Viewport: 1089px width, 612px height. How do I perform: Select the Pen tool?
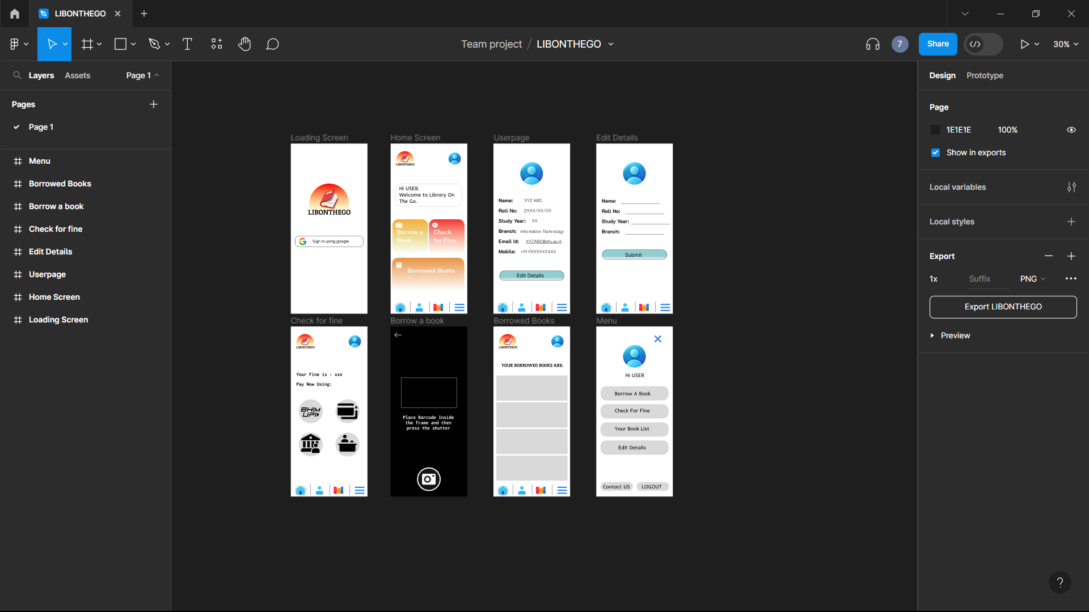(x=155, y=44)
